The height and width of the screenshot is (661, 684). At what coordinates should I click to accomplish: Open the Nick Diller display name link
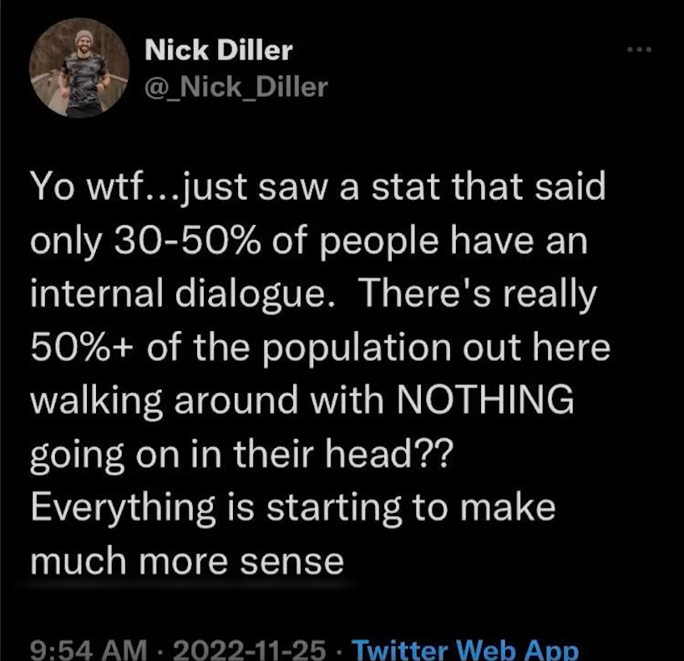tap(219, 51)
